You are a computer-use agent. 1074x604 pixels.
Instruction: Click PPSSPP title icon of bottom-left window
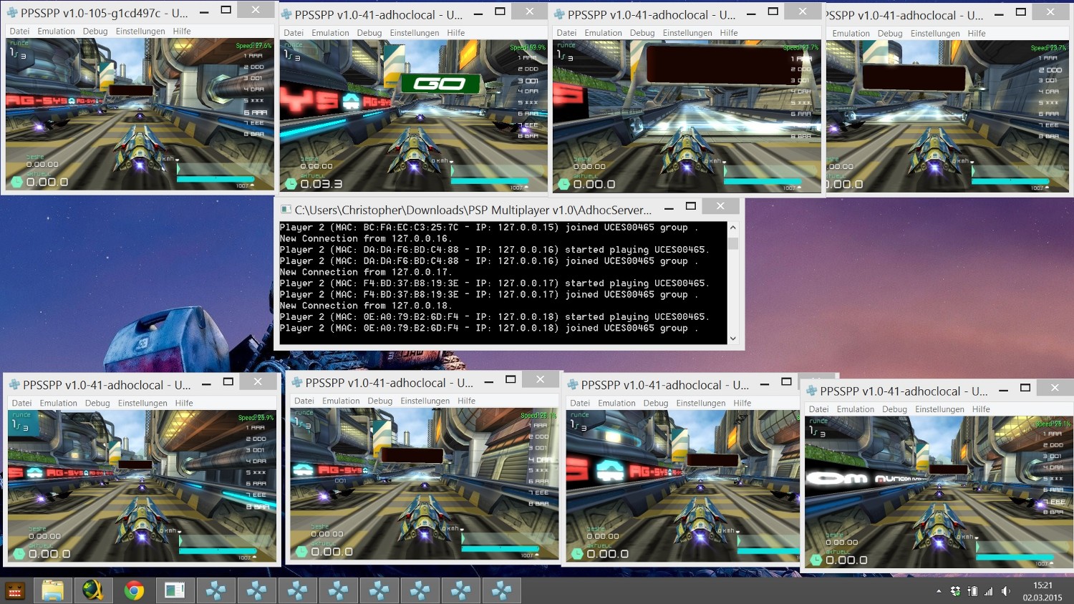(x=14, y=384)
